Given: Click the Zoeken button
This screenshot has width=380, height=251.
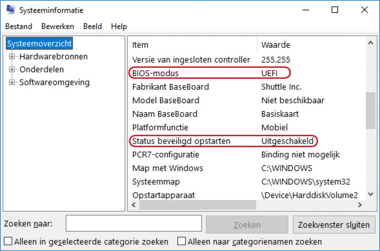Looking at the screenshot, I should click(246, 224).
